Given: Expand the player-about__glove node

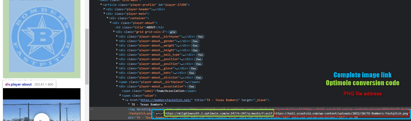Looking at the screenshot, I should pos(117,69).
